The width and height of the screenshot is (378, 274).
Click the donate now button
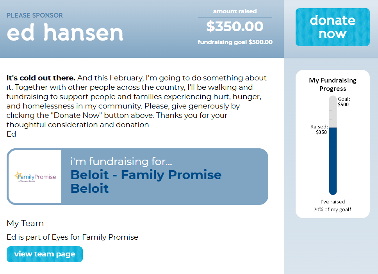pos(332,27)
